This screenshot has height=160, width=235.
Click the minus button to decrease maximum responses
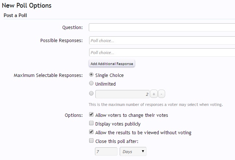162,94
